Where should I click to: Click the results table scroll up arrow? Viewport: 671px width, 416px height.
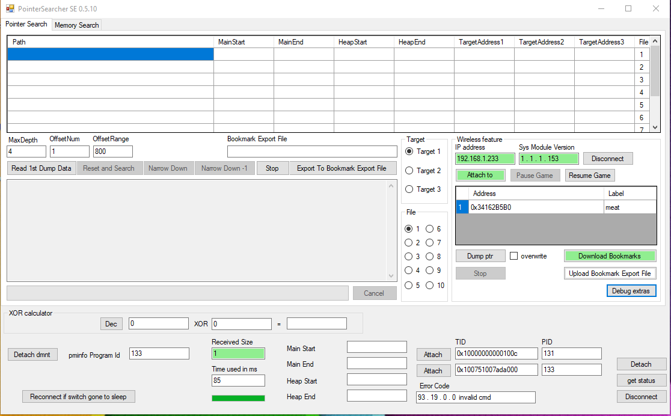point(655,41)
